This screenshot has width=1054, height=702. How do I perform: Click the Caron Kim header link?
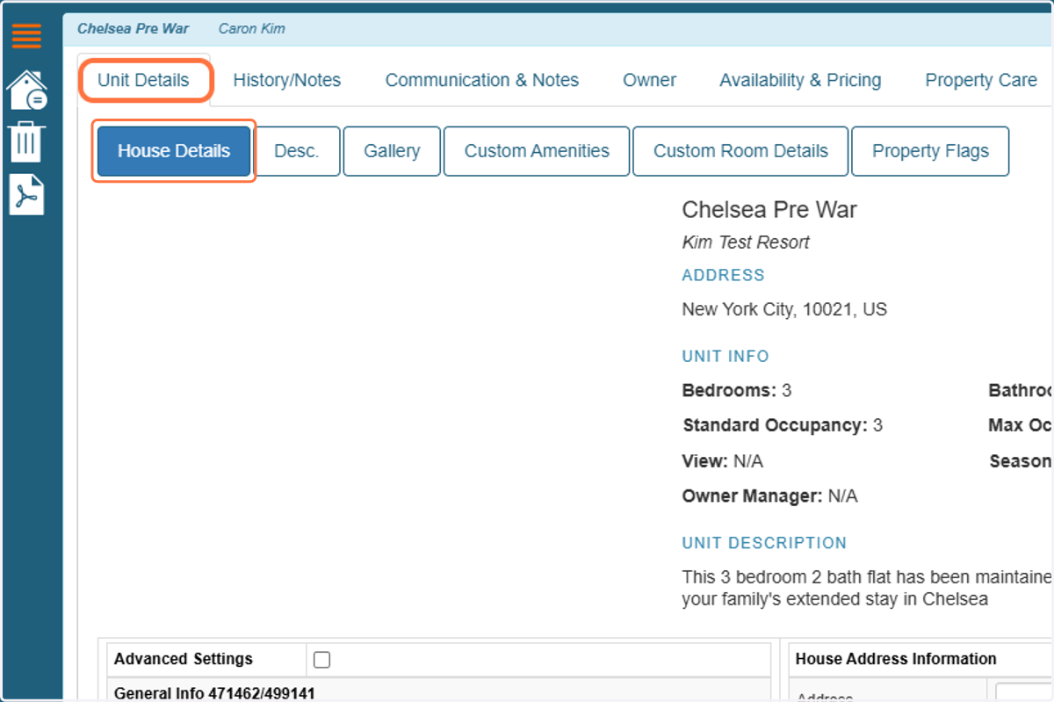(x=252, y=28)
